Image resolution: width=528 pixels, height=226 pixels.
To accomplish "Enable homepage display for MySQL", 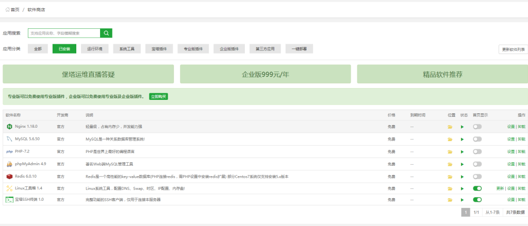I will pos(477,139).
